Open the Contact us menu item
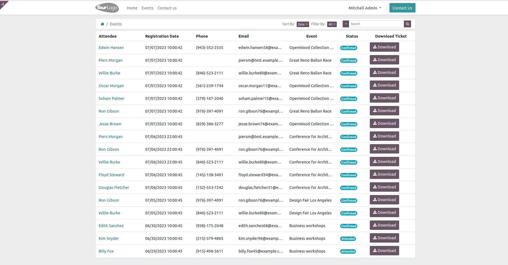This screenshot has height=265, width=508. pyautogui.click(x=167, y=8)
